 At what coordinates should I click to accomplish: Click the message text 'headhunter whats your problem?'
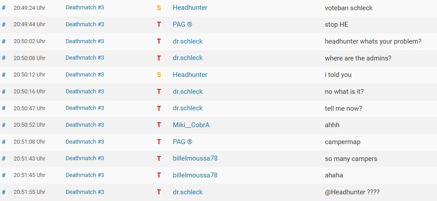373,41
